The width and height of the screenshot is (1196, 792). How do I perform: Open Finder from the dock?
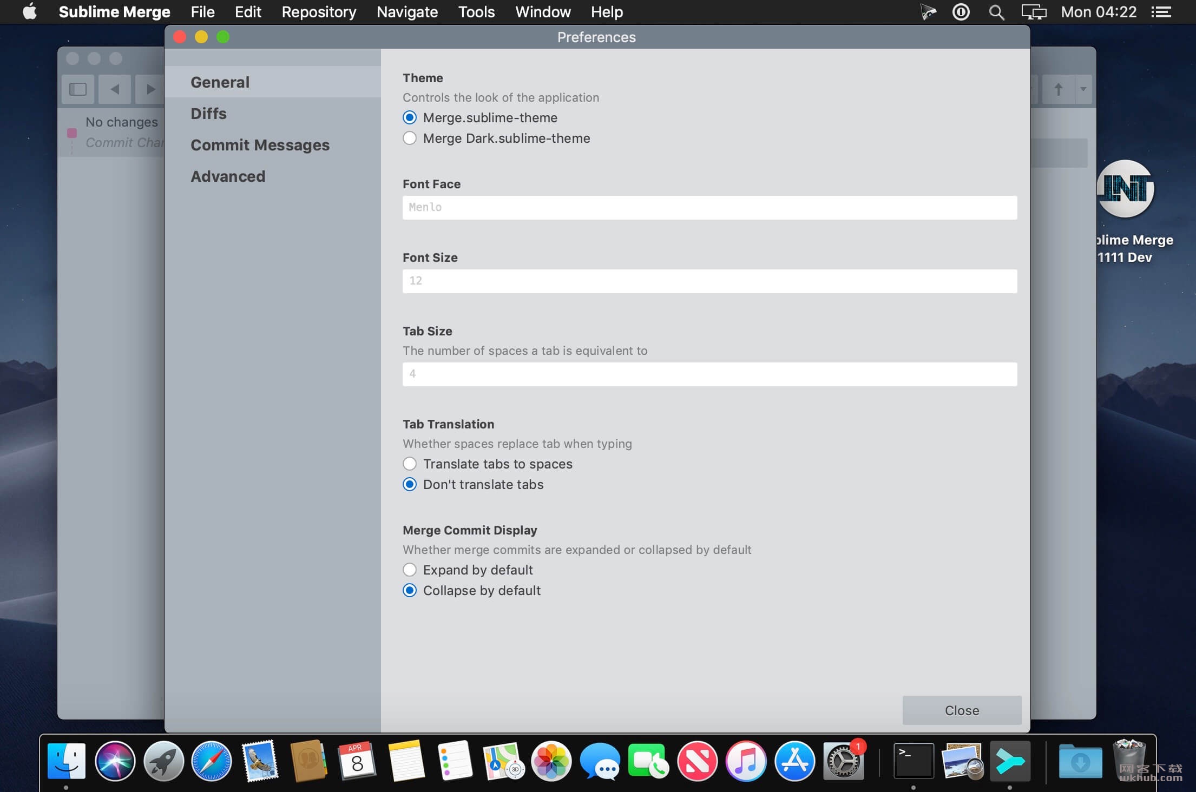tap(66, 761)
